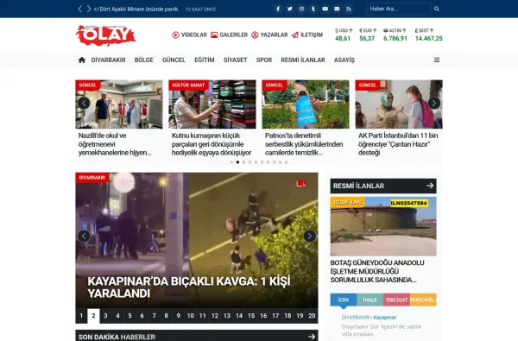This screenshot has width=518, height=341.
Task: Select Siyaset menu item
Action: (235, 60)
